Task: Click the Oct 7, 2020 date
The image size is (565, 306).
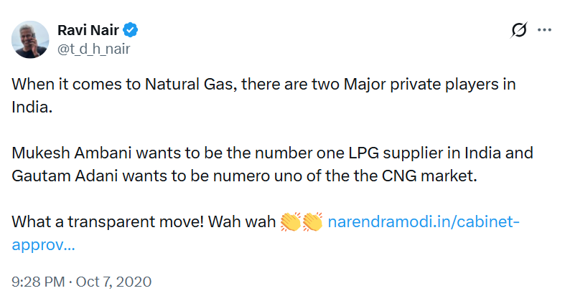Action: [114, 282]
